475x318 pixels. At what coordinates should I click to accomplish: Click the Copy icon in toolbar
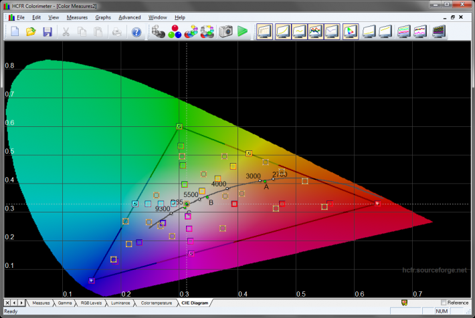coord(82,31)
